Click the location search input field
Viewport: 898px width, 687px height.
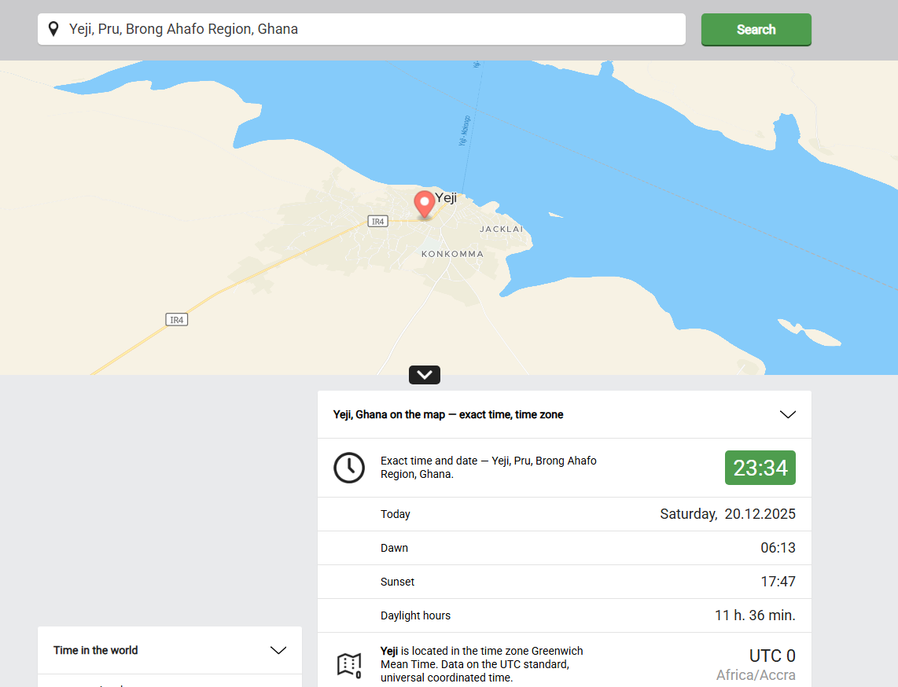(362, 29)
